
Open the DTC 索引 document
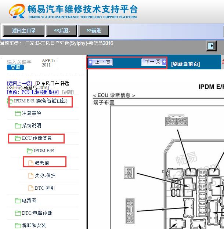[x=45, y=188]
